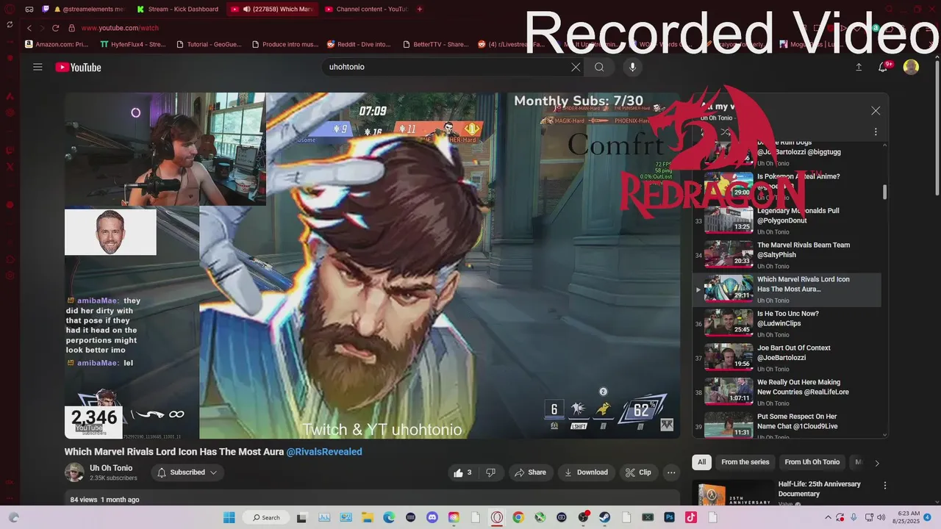Click the video player to pause playback
This screenshot has width=941, height=529.
372,266
